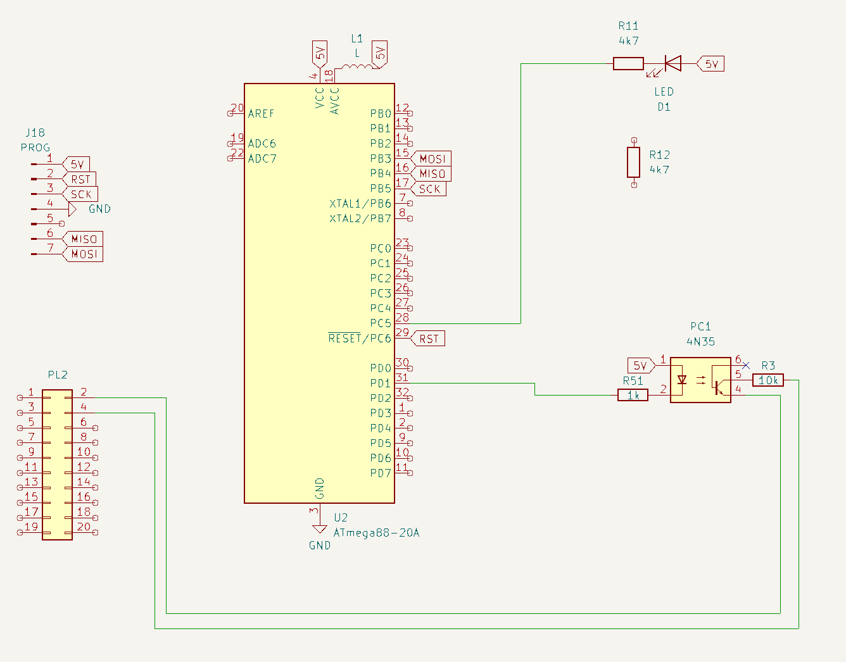Select the inductor L1 coil symbol

(x=357, y=66)
